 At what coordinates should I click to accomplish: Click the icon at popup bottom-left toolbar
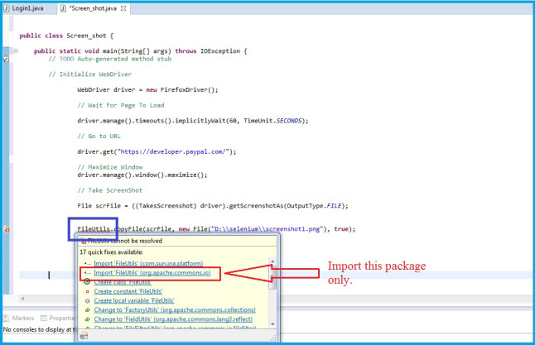tap(84, 337)
